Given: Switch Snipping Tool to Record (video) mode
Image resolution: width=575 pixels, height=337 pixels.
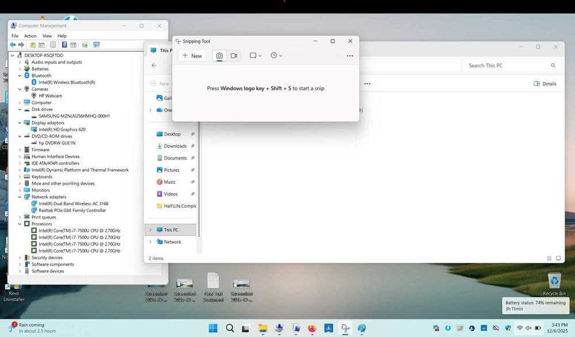Looking at the screenshot, I should [x=233, y=56].
